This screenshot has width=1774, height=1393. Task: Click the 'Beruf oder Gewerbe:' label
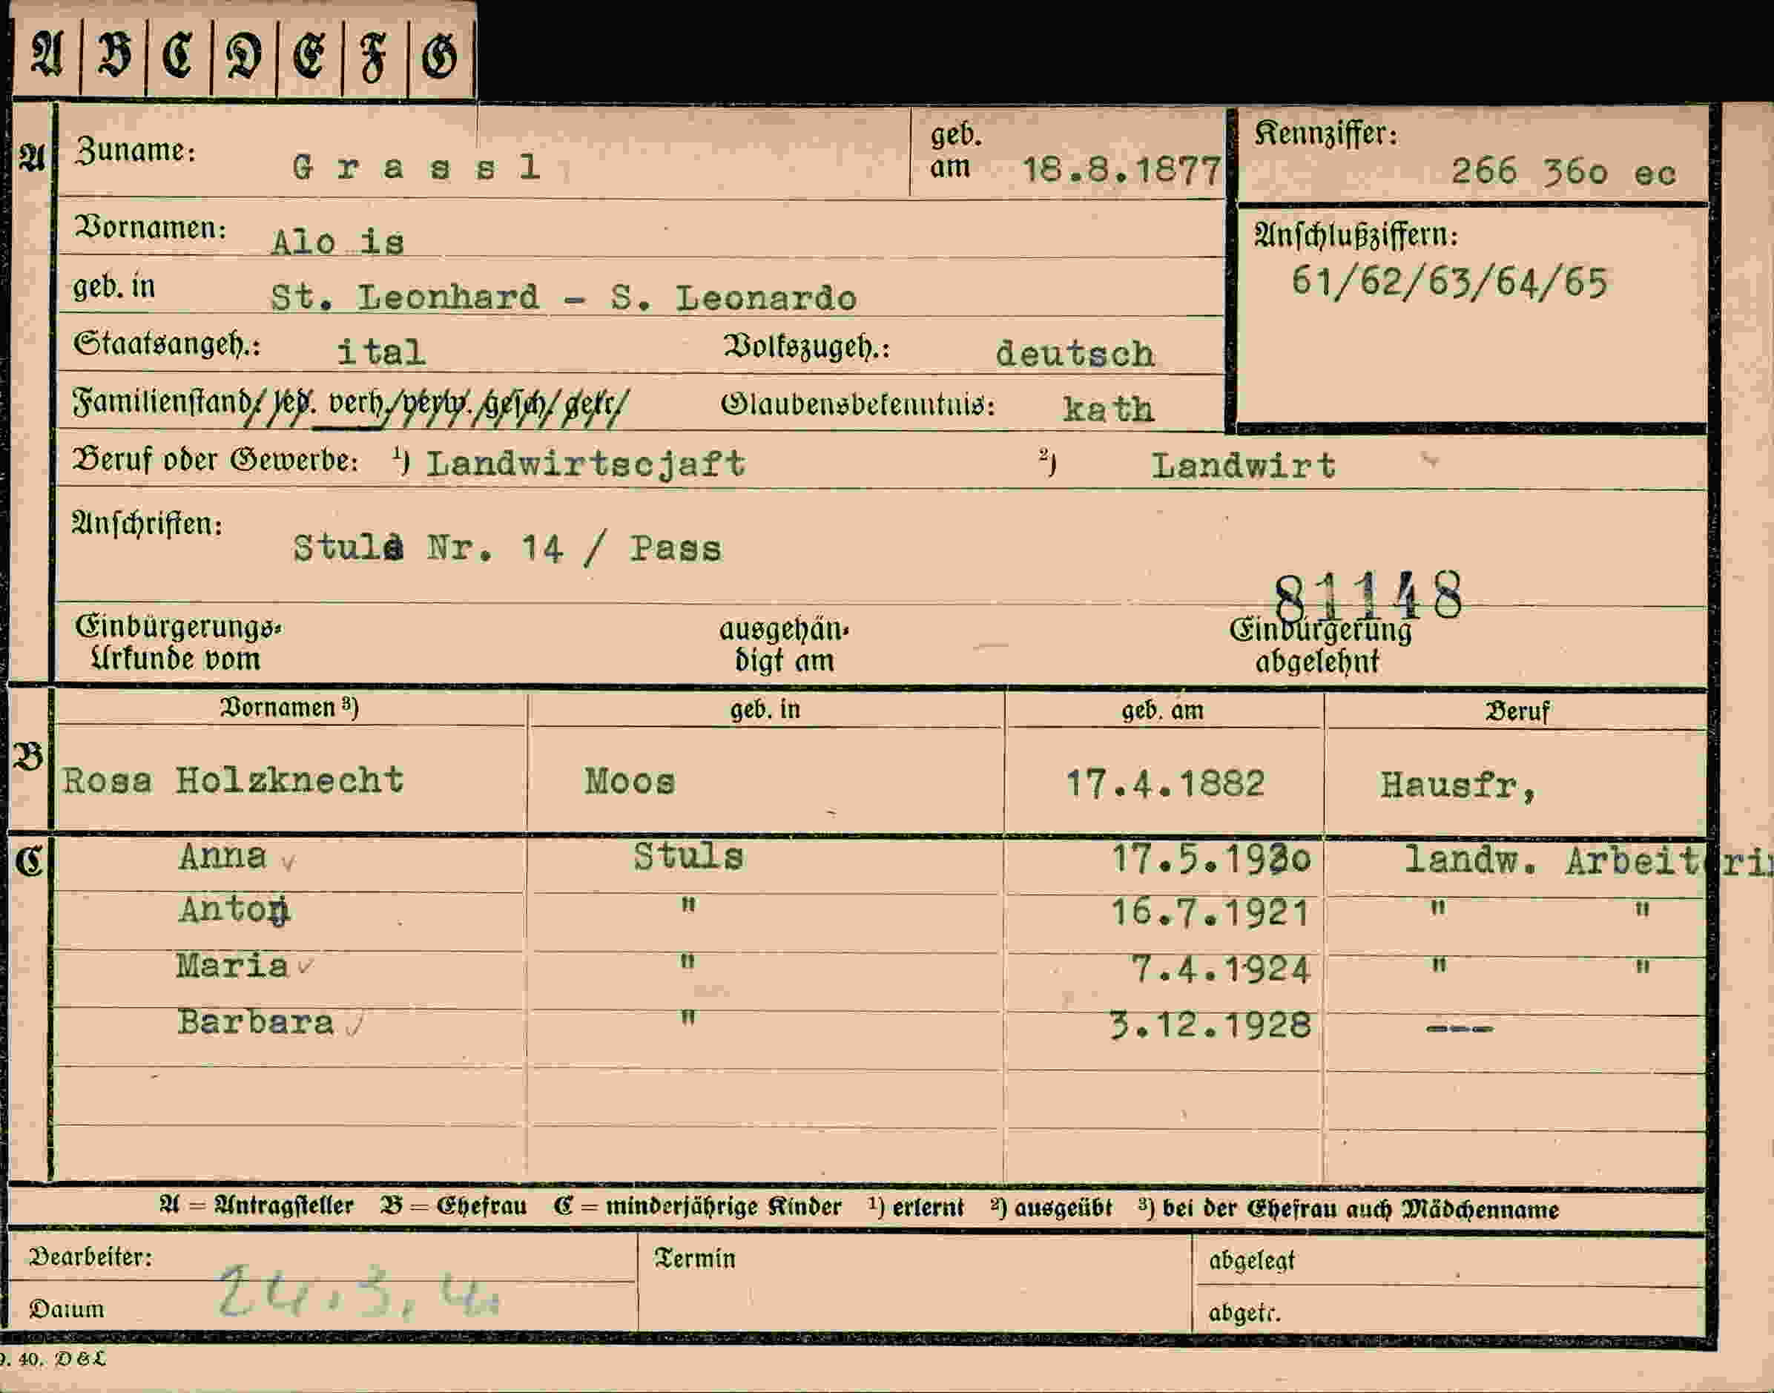tap(215, 460)
